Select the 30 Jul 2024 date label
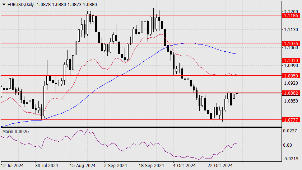The width and height of the screenshot is (302, 170). point(47,166)
